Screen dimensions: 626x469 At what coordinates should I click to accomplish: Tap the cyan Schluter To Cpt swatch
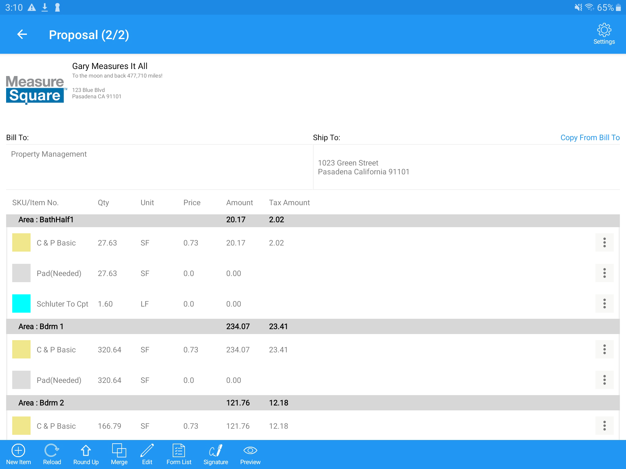[x=21, y=304]
